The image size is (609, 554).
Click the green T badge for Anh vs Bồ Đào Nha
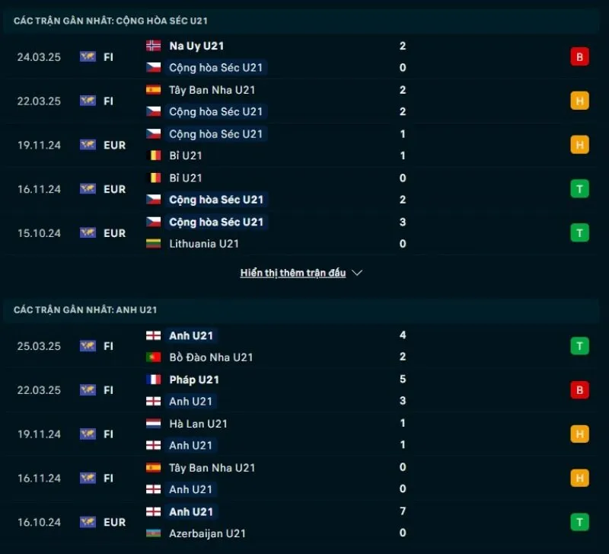pyautogui.click(x=579, y=346)
